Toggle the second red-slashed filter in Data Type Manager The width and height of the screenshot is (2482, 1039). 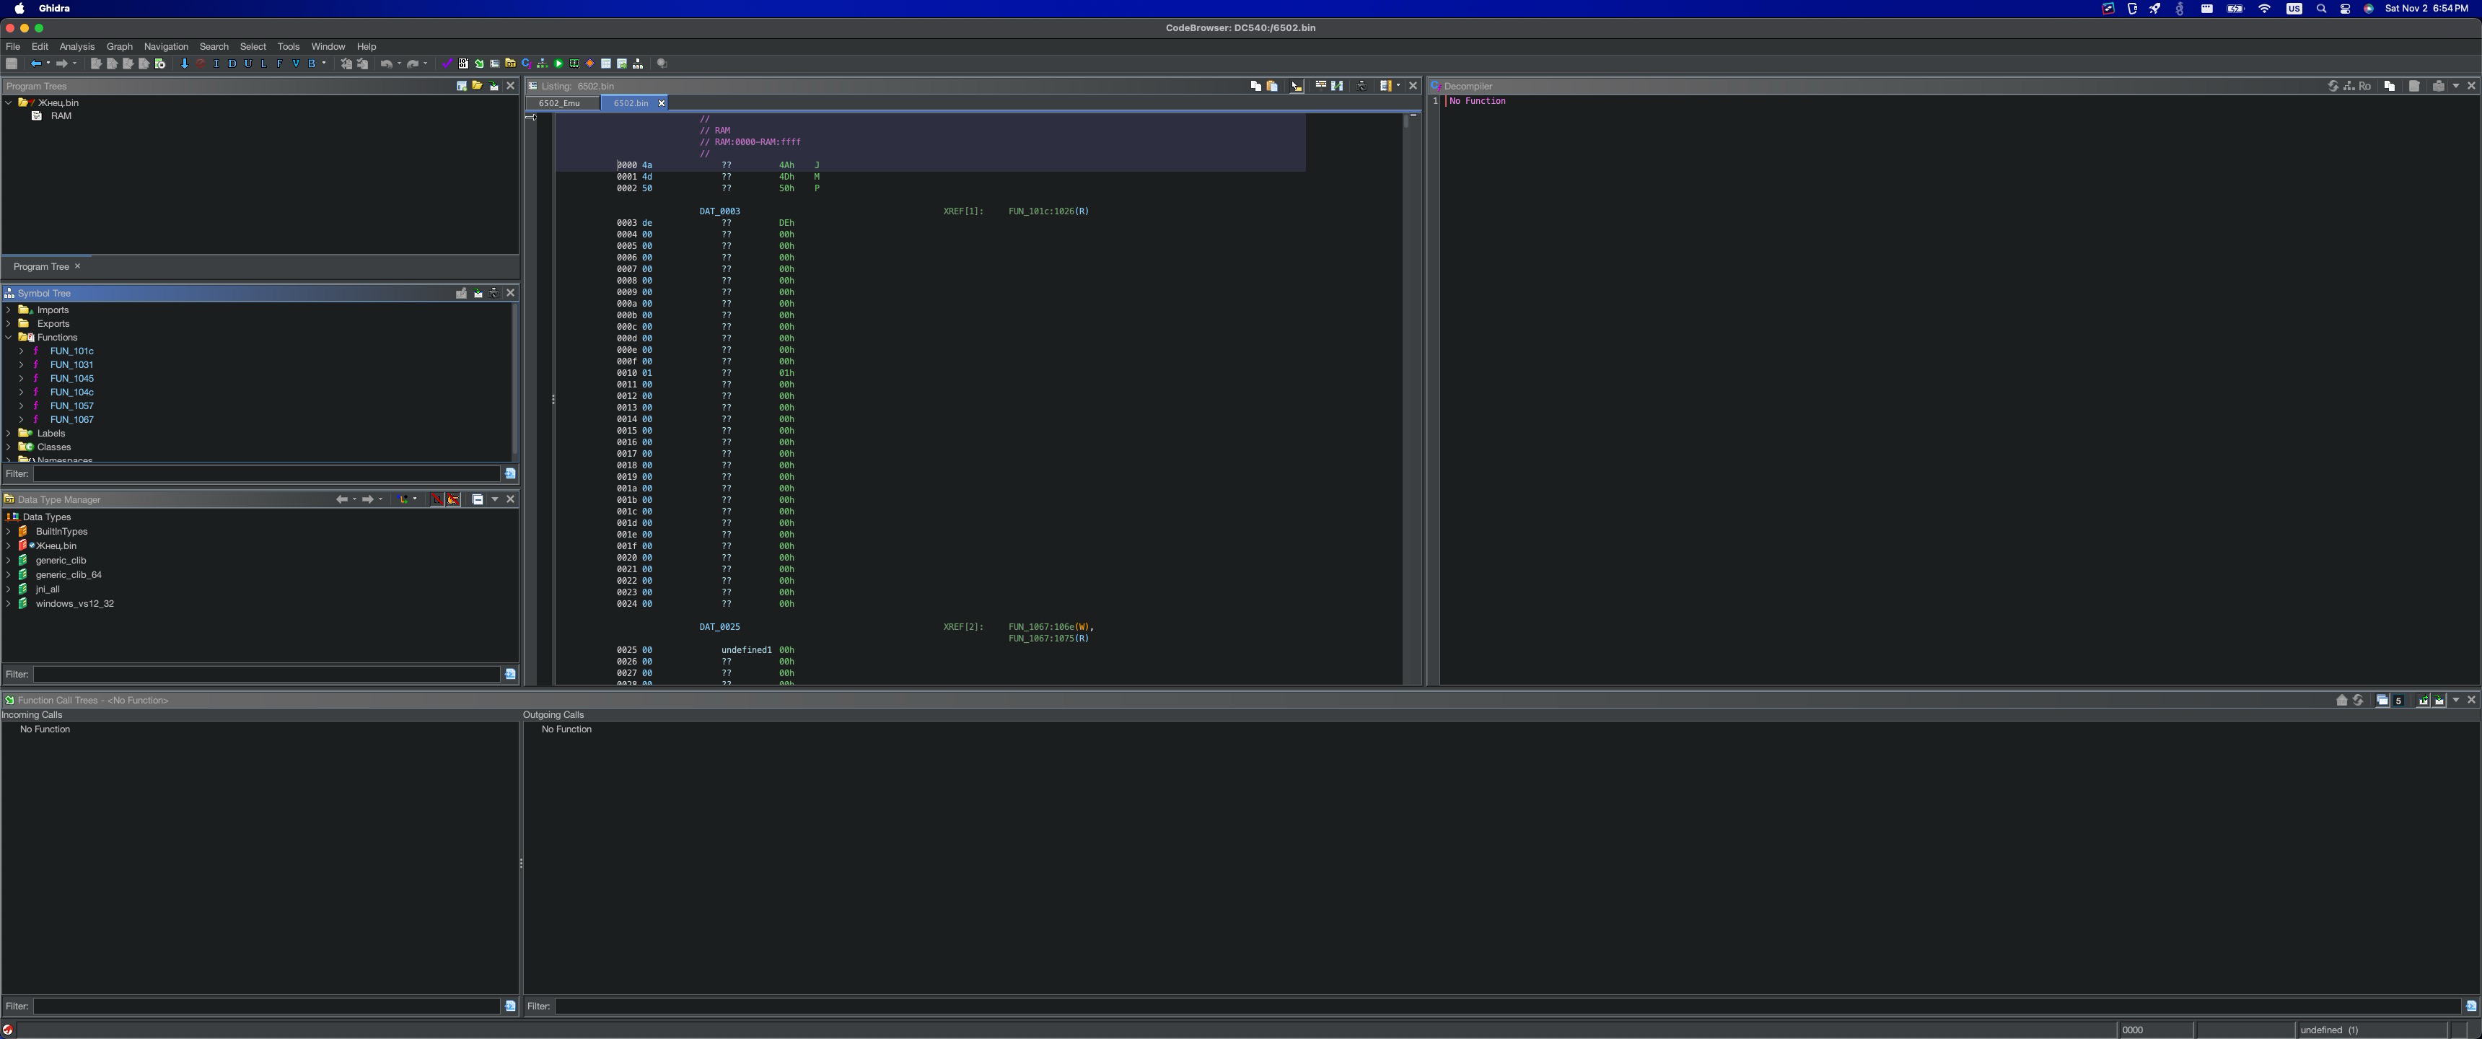(x=454, y=499)
